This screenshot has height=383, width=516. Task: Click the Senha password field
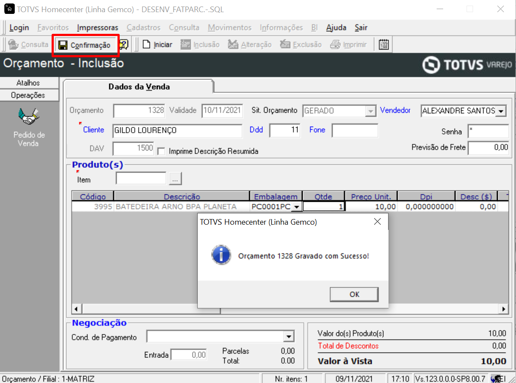point(488,131)
